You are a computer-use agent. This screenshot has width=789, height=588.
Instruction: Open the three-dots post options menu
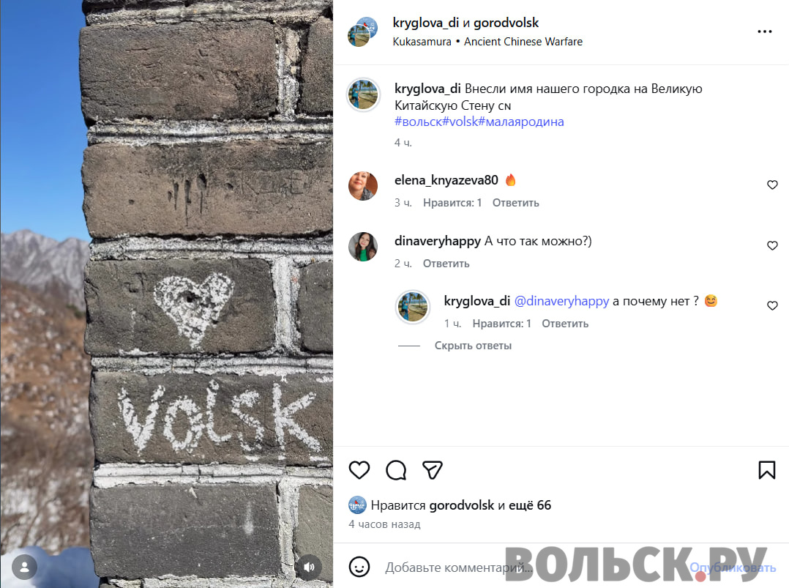tap(764, 31)
